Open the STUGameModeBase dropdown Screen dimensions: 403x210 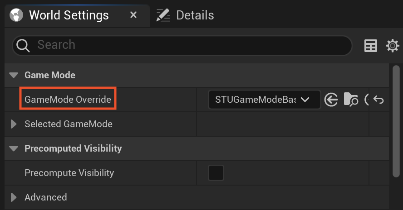(x=264, y=100)
